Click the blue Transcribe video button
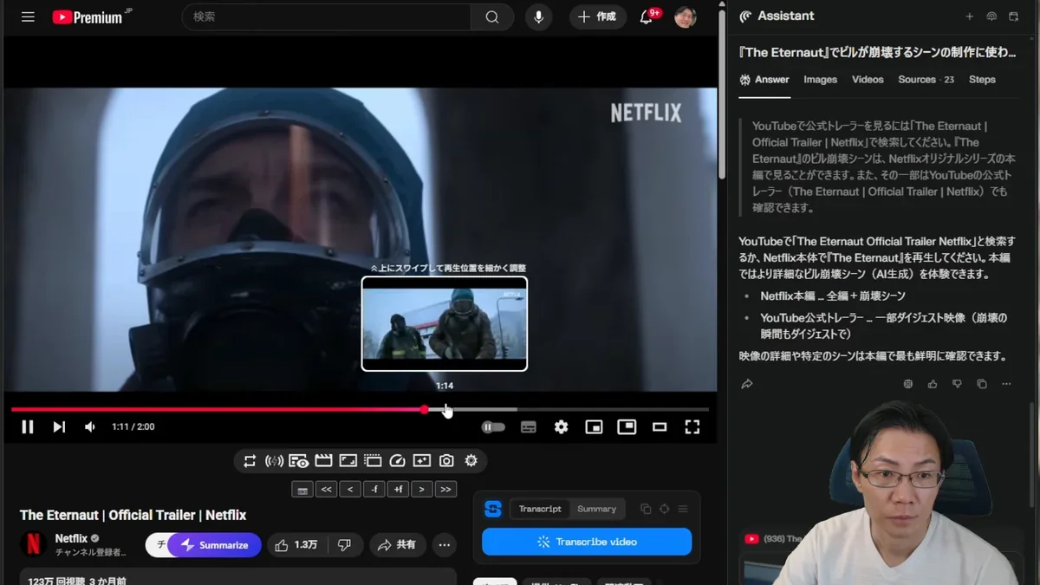Screen dimensions: 1040x585 point(587,542)
